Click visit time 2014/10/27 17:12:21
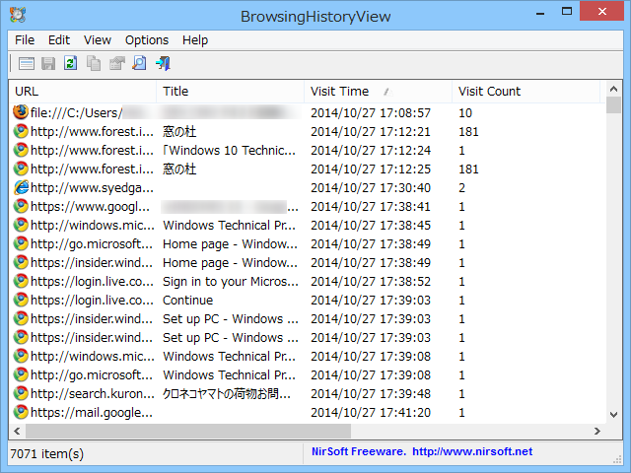Screen dimensions: 631x473 tap(371, 131)
